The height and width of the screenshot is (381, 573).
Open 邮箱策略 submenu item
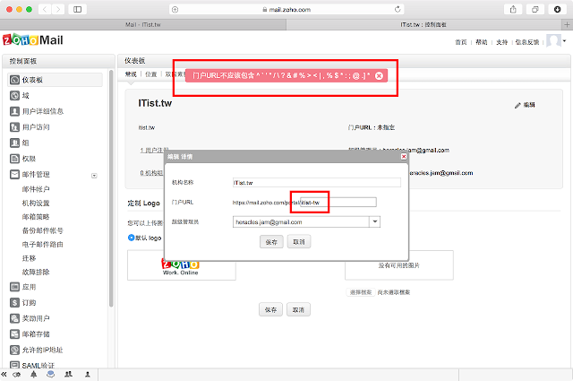[36, 217]
